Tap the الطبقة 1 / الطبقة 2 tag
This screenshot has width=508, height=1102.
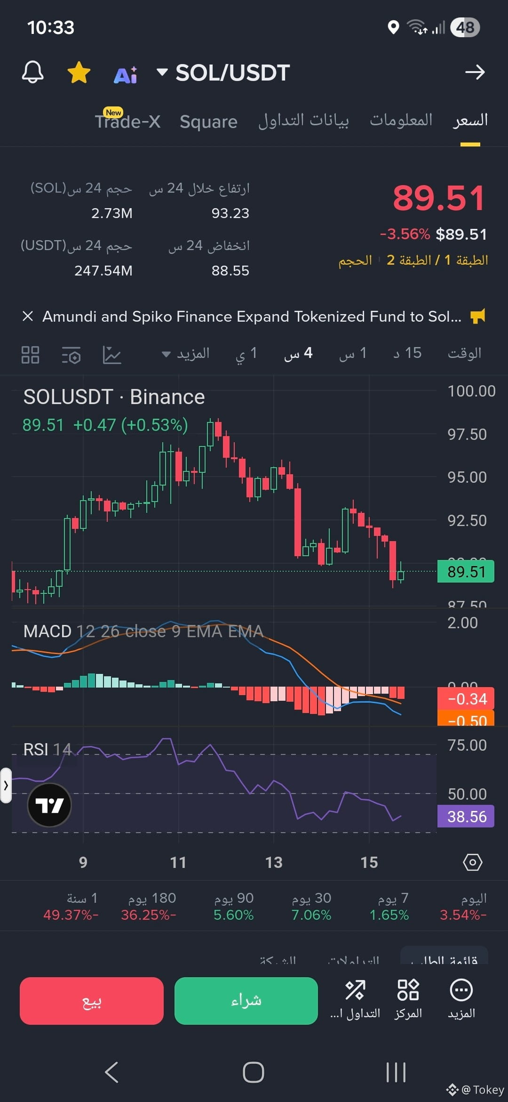(x=437, y=260)
